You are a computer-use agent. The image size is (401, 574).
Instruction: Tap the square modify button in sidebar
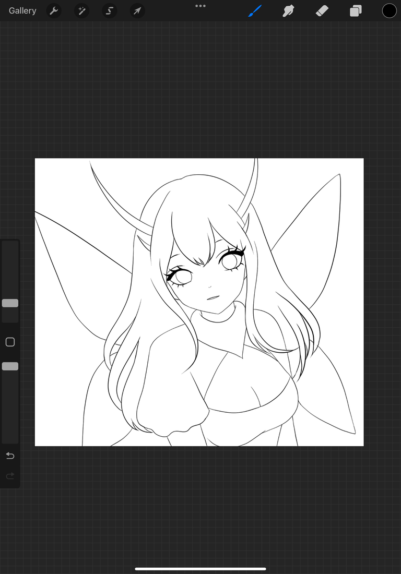pos(10,342)
